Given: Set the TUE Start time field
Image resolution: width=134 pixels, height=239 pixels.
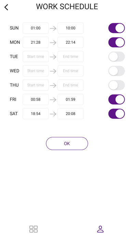Looking at the screenshot, I should 36,57.
